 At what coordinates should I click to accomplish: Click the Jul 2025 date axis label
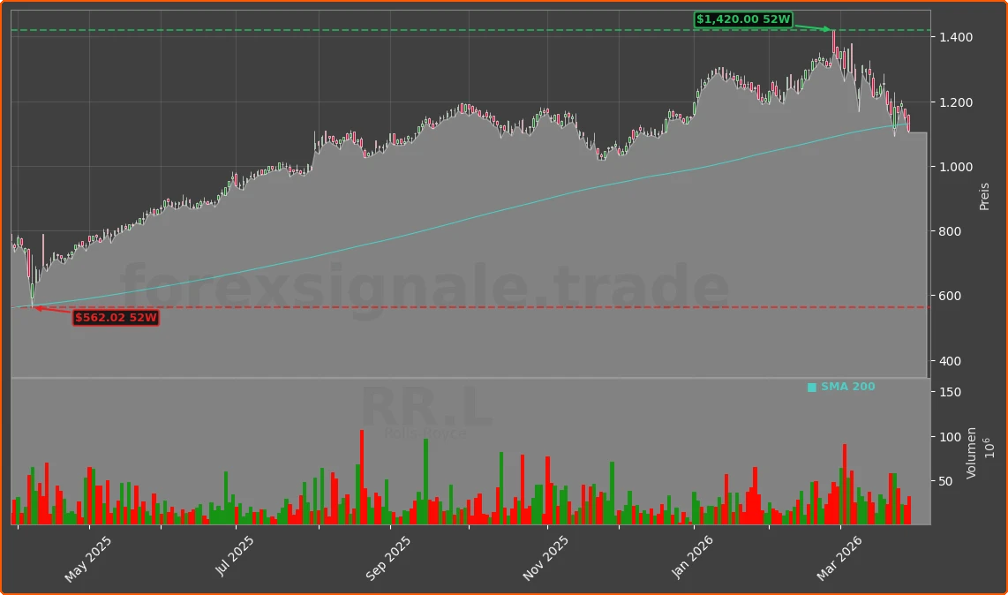point(234,556)
